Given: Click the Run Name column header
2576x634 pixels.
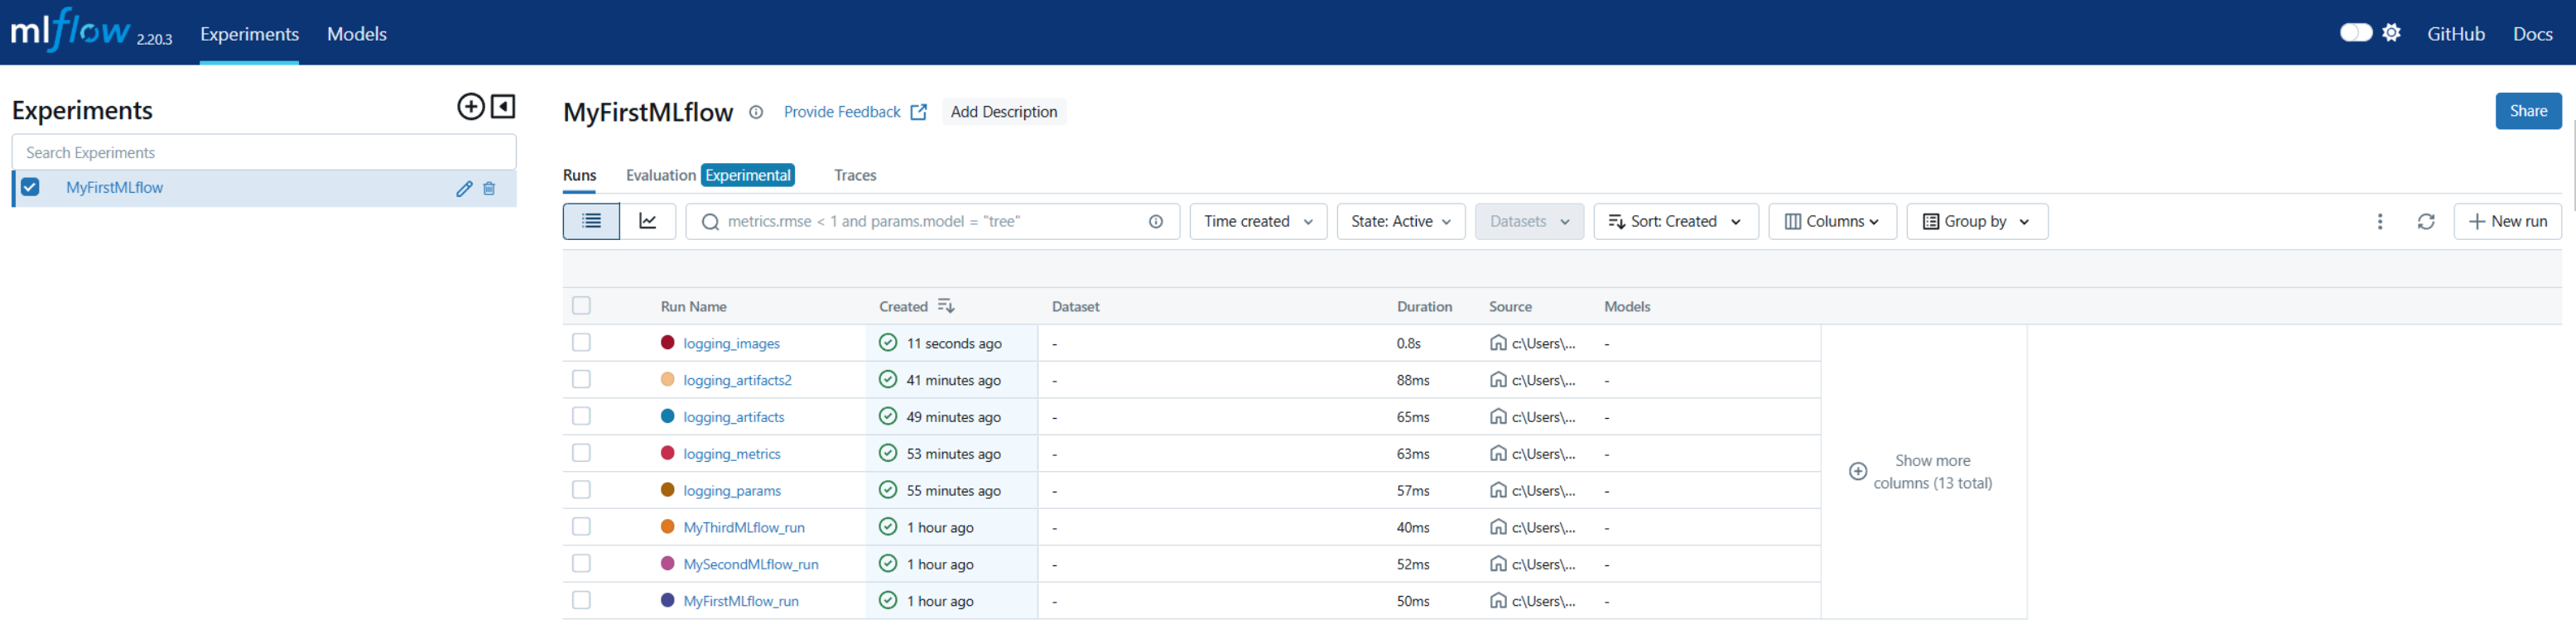Looking at the screenshot, I should [693, 307].
